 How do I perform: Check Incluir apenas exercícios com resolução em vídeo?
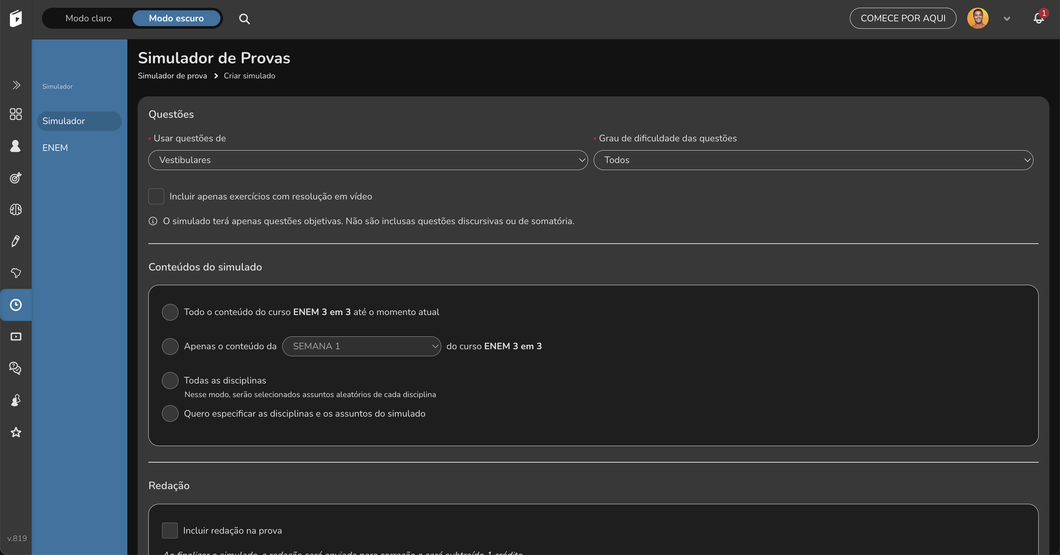[x=156, y=196]
